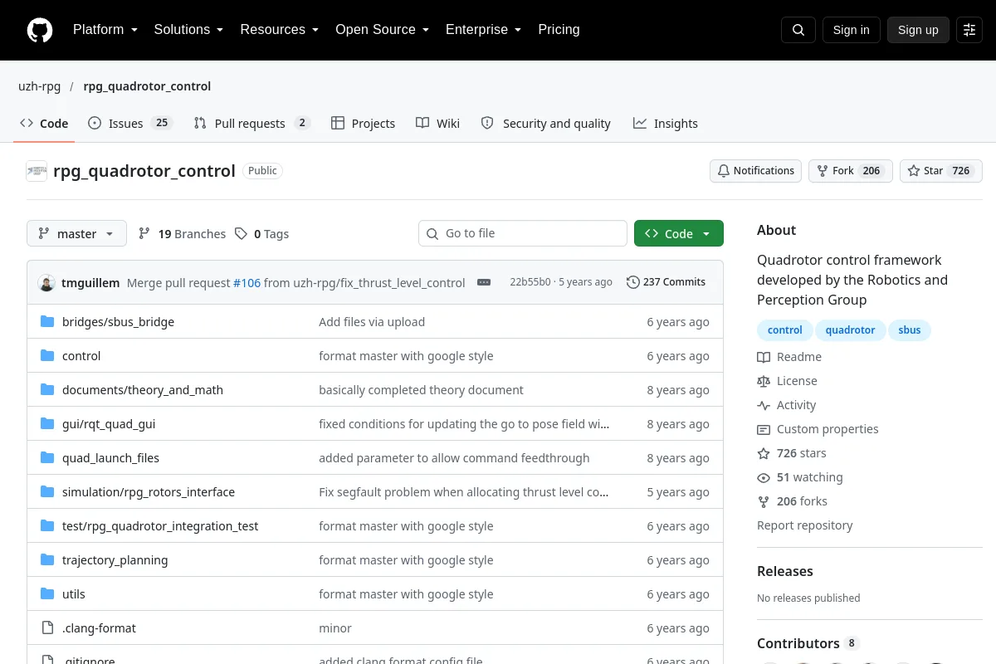Viewport: 996px width, 664px height.
Task: Expand the Platform menu
Action: point(105,30)
